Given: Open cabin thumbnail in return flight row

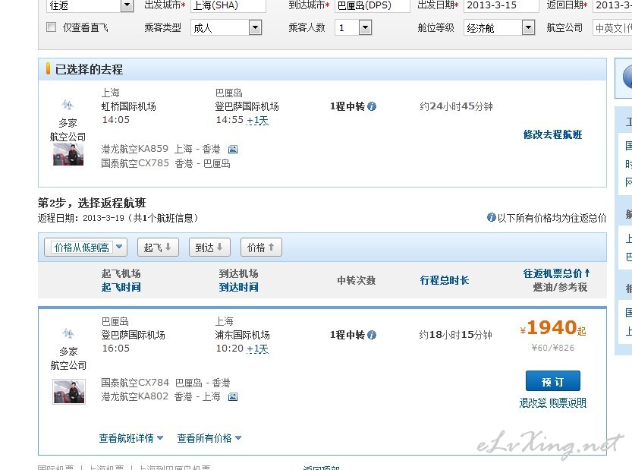Looking at the screenshot, I should click(69, 391).
